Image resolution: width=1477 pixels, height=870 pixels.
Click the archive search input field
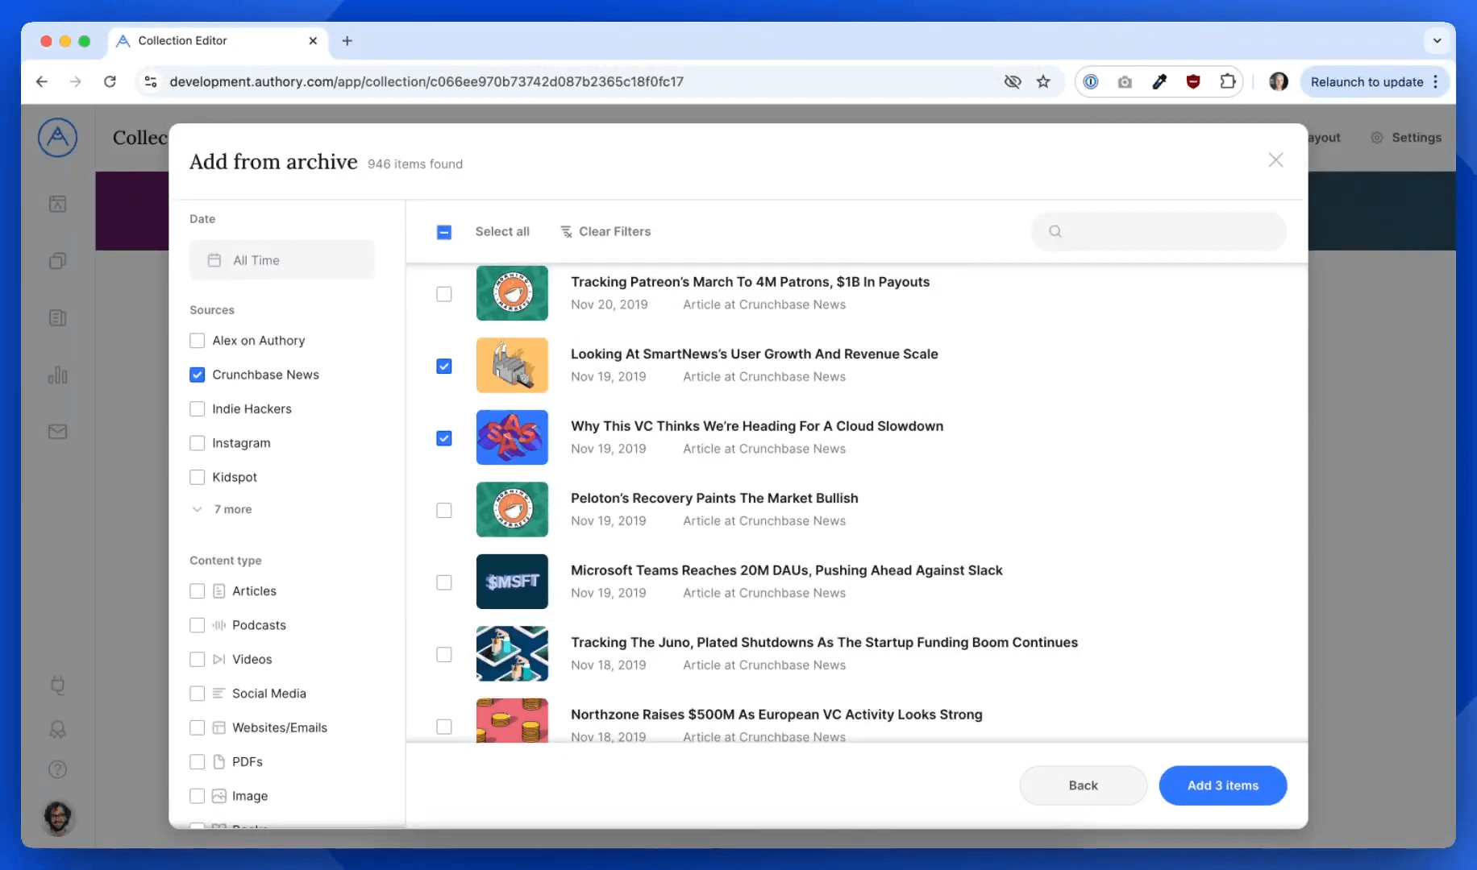tap(1169, 232)
